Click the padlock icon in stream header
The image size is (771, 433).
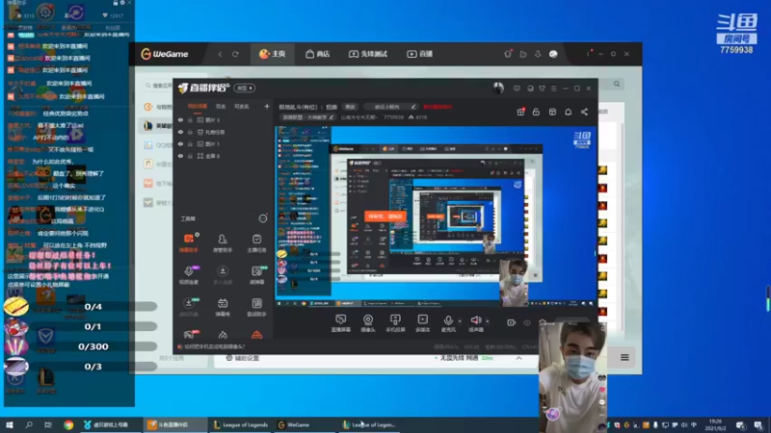(536, 112)
